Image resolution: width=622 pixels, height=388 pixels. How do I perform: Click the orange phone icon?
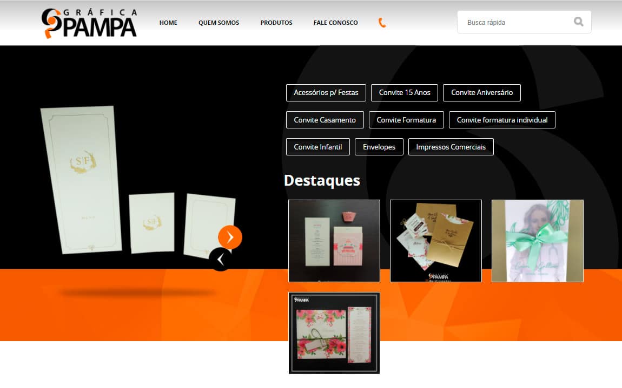382,23
